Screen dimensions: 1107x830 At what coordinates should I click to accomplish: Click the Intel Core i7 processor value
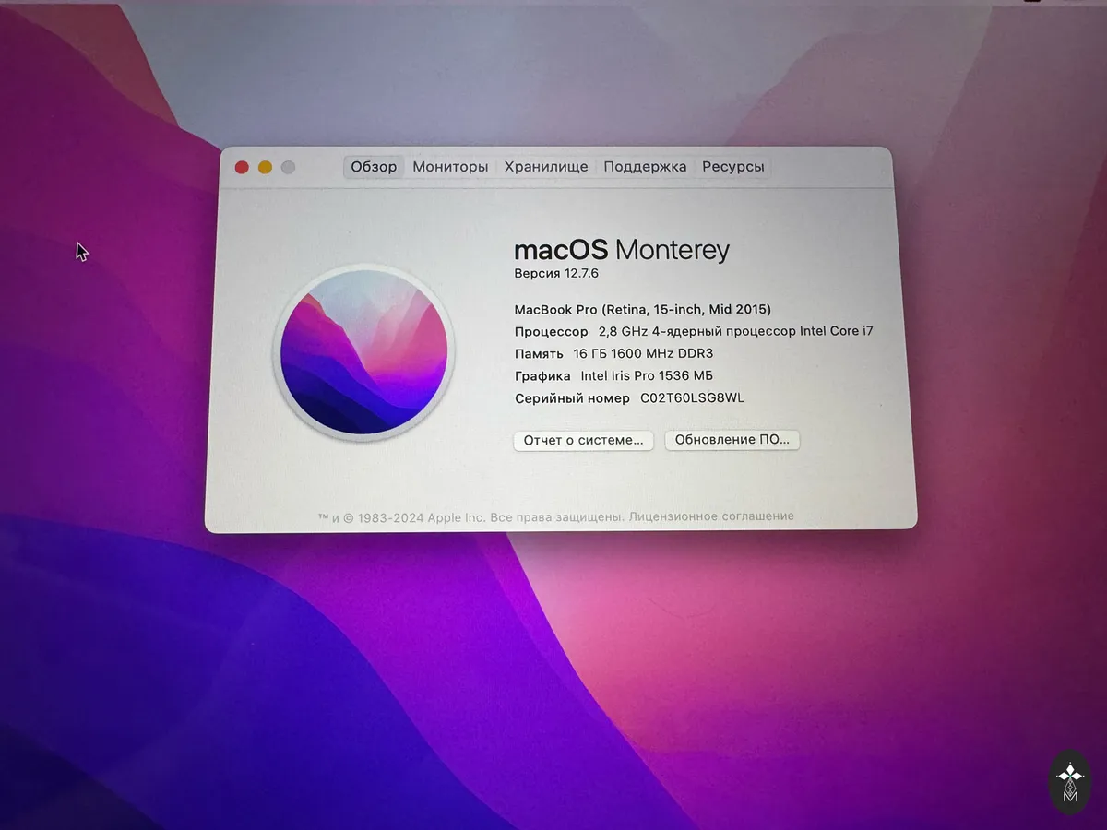click(x=735, y=331)
